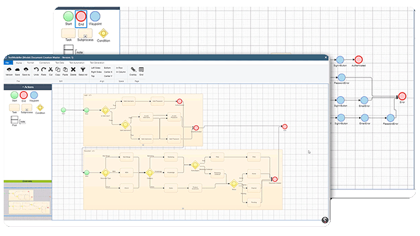This screenshot has height=236, width=420.
Task: Collapse the Document subprocess using its bottom toggle
Action: coord(183,208)
